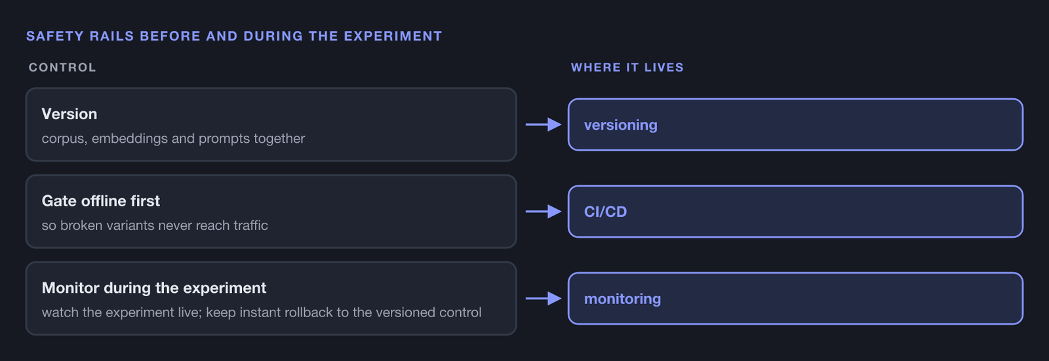Viewport: 1049px width, 361px height.
Task: Click the versioning label text
Action: 620,125
